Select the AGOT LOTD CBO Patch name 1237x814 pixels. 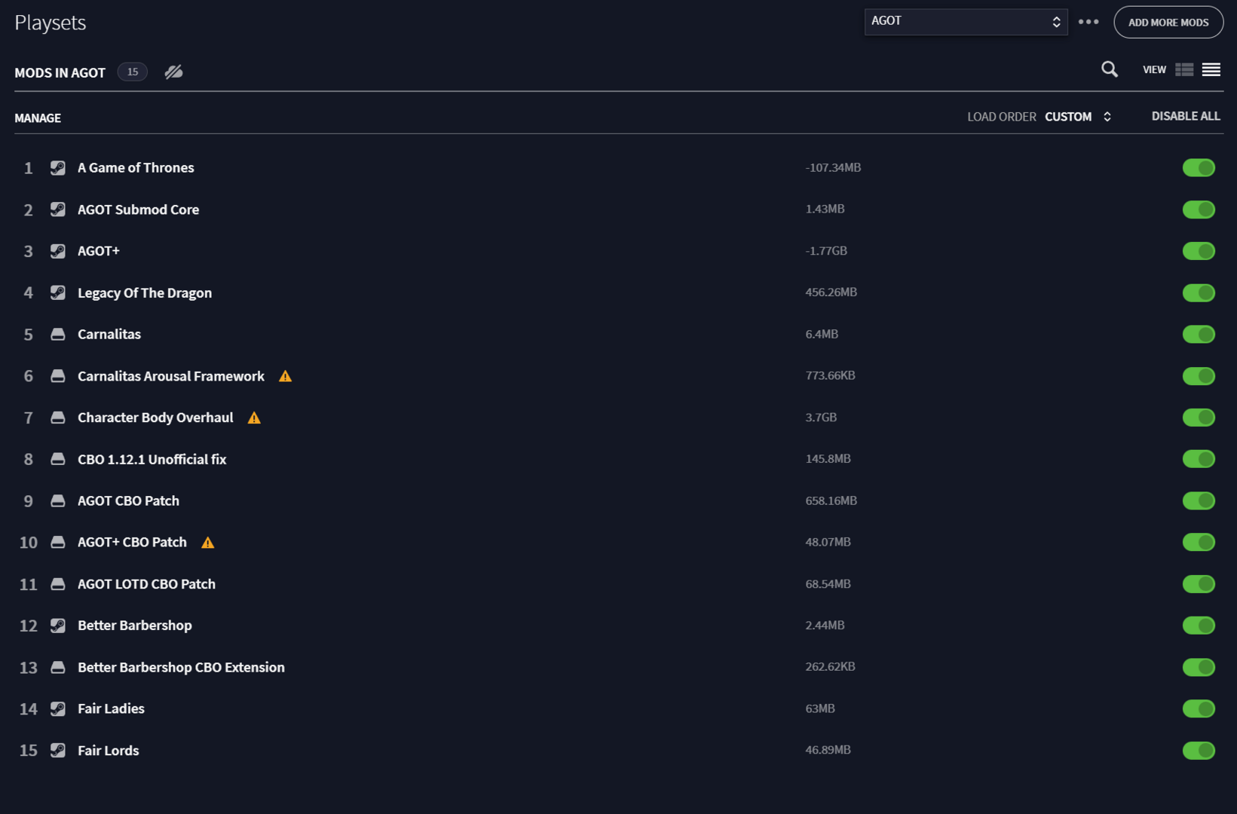(146, 584)
